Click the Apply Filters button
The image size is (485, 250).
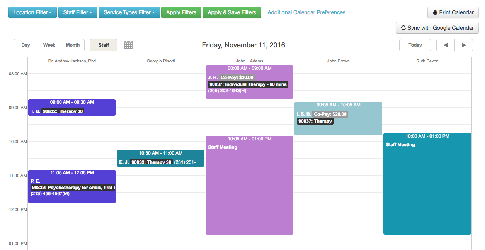pyautogui.click(x=181, y=12)
